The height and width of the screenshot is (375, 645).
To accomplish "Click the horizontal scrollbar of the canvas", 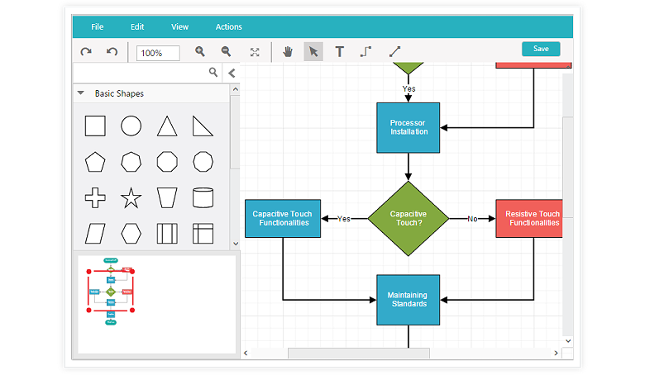I will coord(358,354).
